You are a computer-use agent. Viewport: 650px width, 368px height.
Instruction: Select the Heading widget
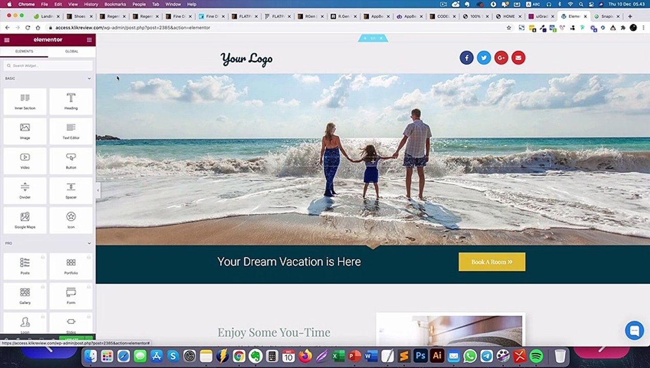[71, 101]
